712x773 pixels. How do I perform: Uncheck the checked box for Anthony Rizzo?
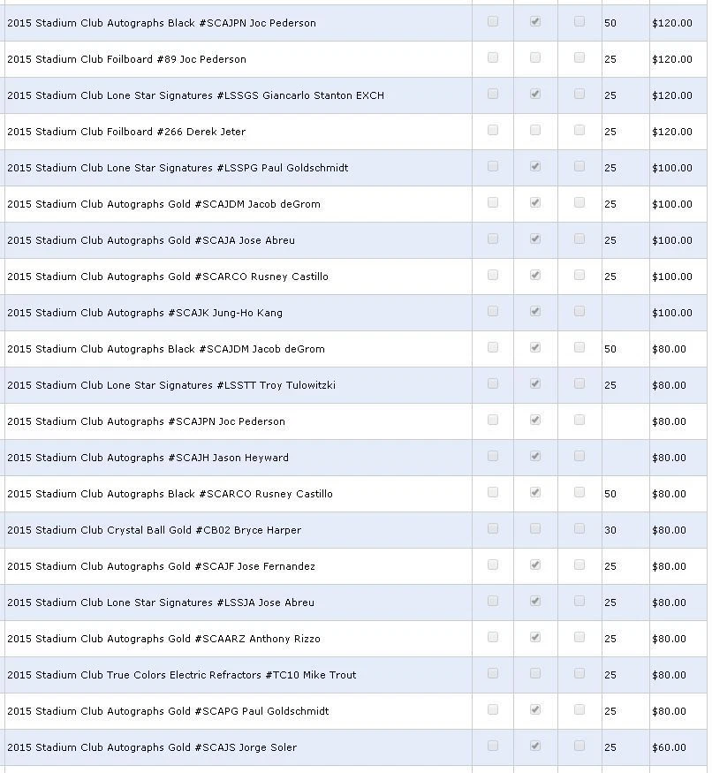coord(535,637)
